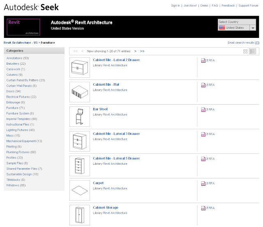Open the Support Forum link
Viewport: 263px width, 227px height.
(x=248, y=5)
